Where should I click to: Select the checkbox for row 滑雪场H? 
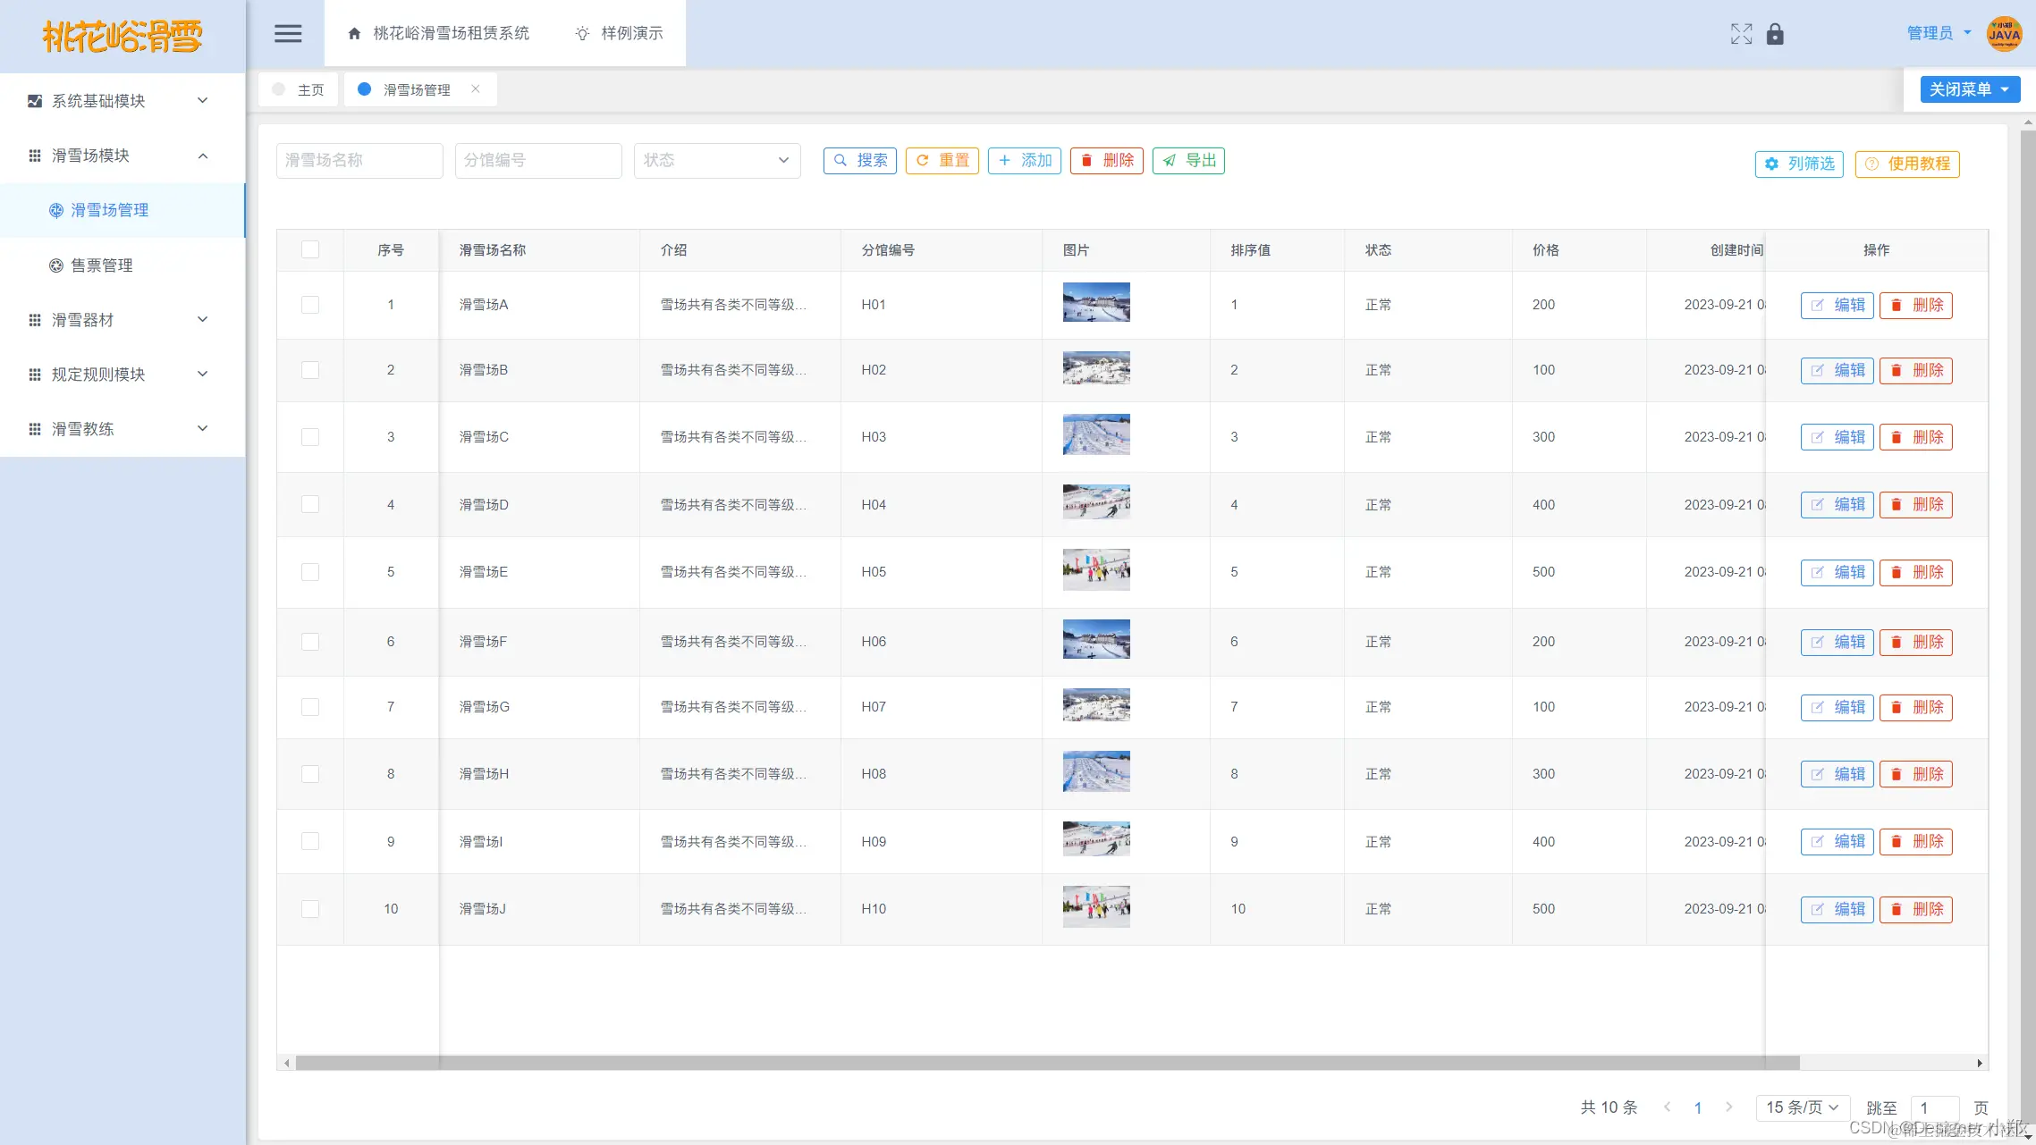click(x=310, y=774)
